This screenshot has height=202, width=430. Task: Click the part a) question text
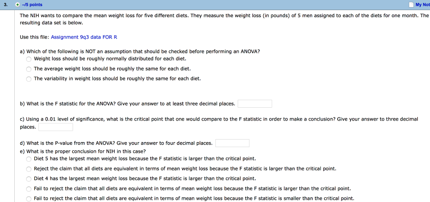[140, 51]
